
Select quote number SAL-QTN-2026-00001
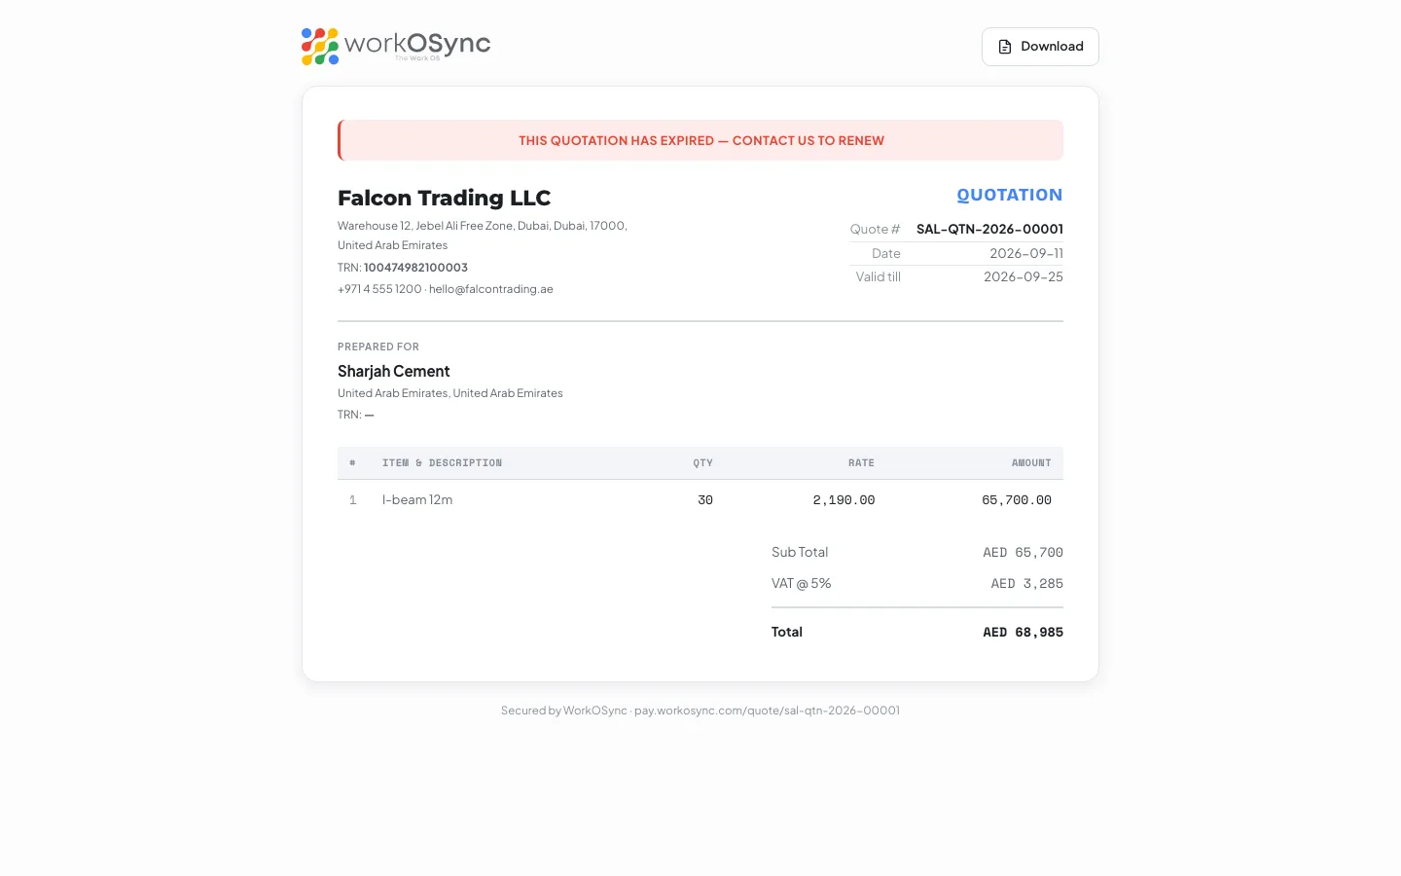point(989,229)
